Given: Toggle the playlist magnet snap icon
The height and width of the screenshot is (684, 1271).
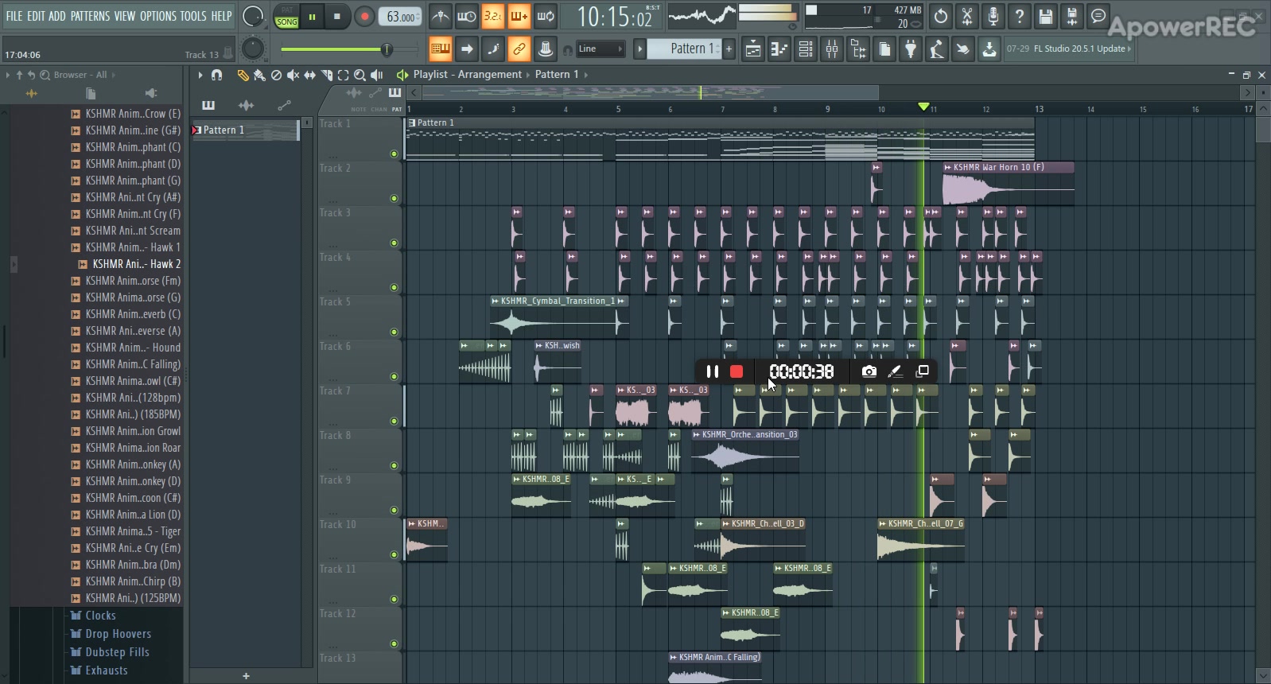Looking at the screenshot, I should [x=216, y=75].
